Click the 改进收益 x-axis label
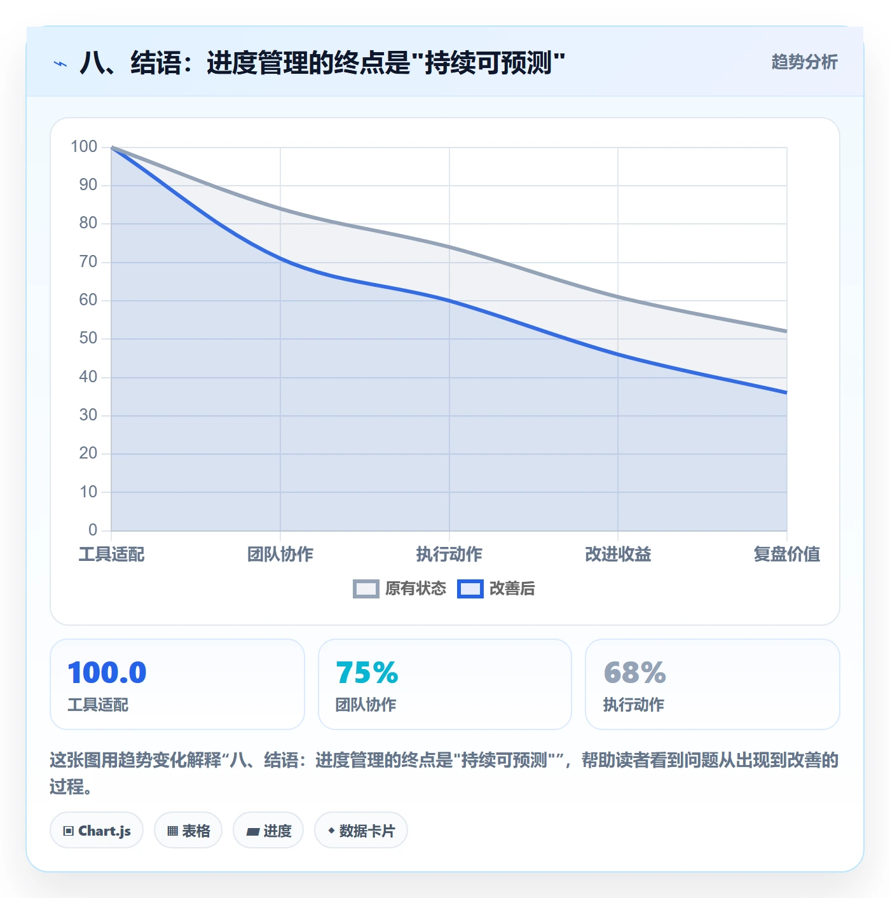 click(x=618, y=555)
